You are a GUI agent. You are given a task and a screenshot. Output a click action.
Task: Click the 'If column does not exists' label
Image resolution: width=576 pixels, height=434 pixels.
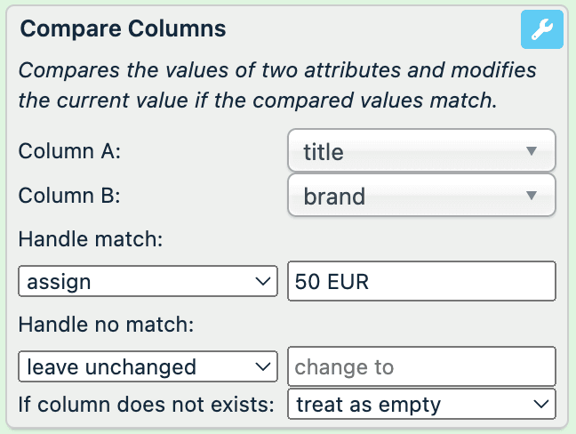(x=147, y=405)
